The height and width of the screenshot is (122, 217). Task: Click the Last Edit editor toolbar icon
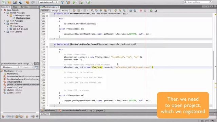click(74, 11)
